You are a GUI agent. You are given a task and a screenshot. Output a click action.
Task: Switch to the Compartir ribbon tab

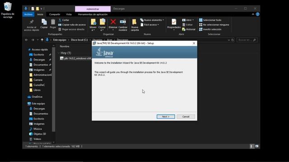(55, 14)
